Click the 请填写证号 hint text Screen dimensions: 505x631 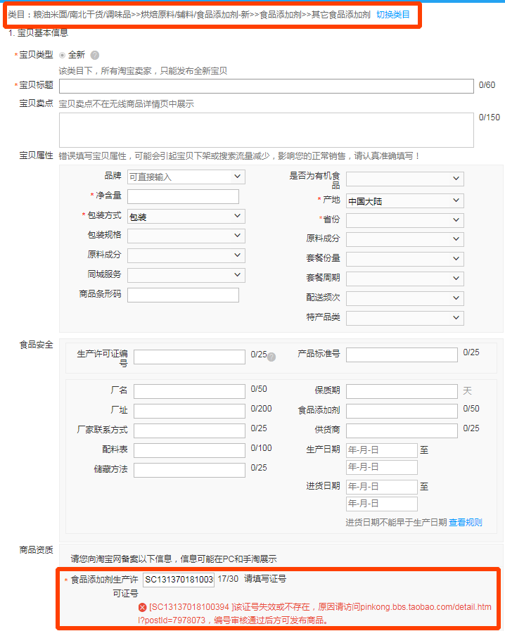point(265,579)
